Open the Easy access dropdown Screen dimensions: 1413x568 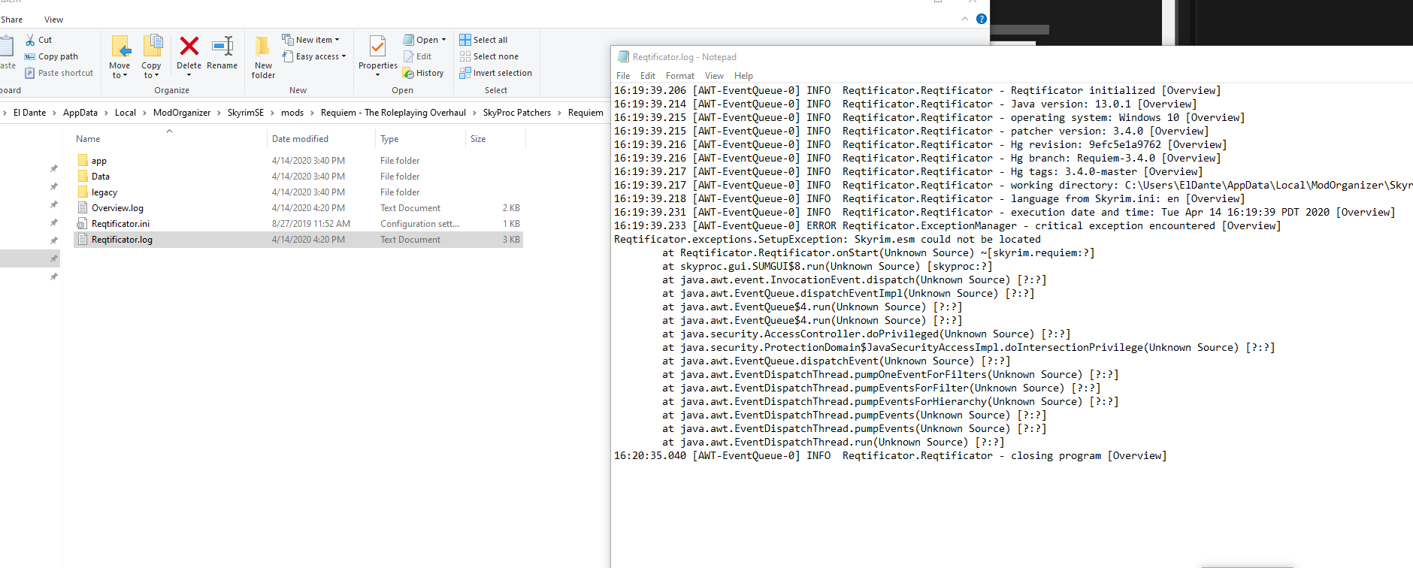314,56
